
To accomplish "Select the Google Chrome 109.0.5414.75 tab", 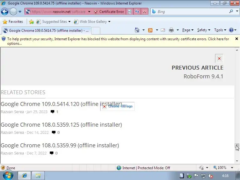I will click(x=46, y=31).
